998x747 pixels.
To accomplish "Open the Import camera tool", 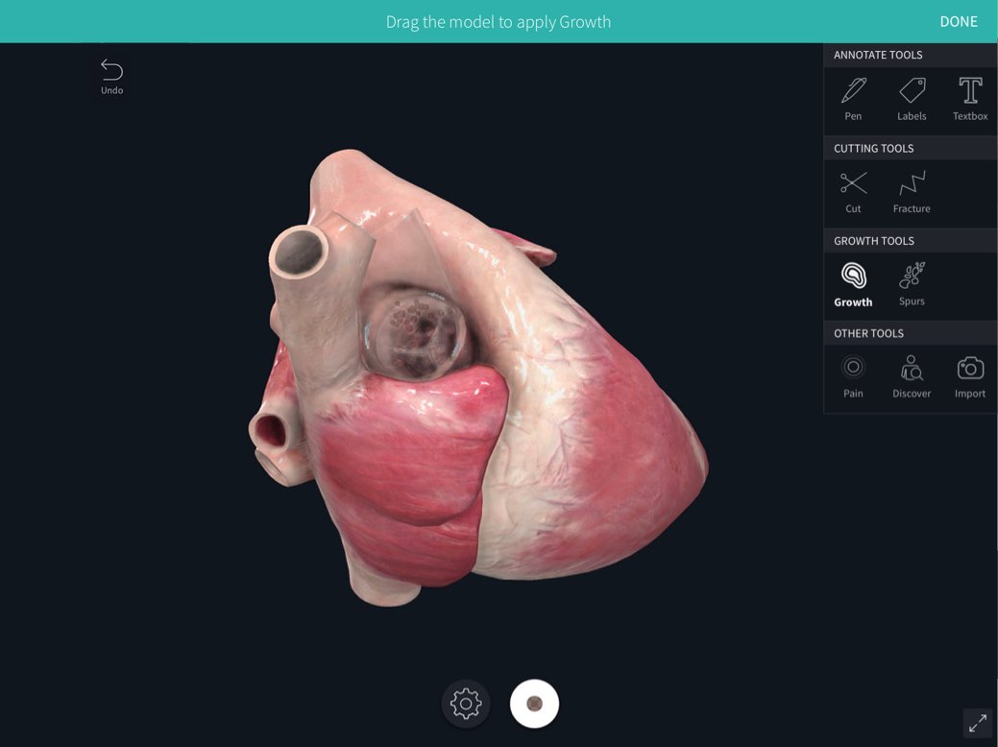I will [x=970, y=376].
